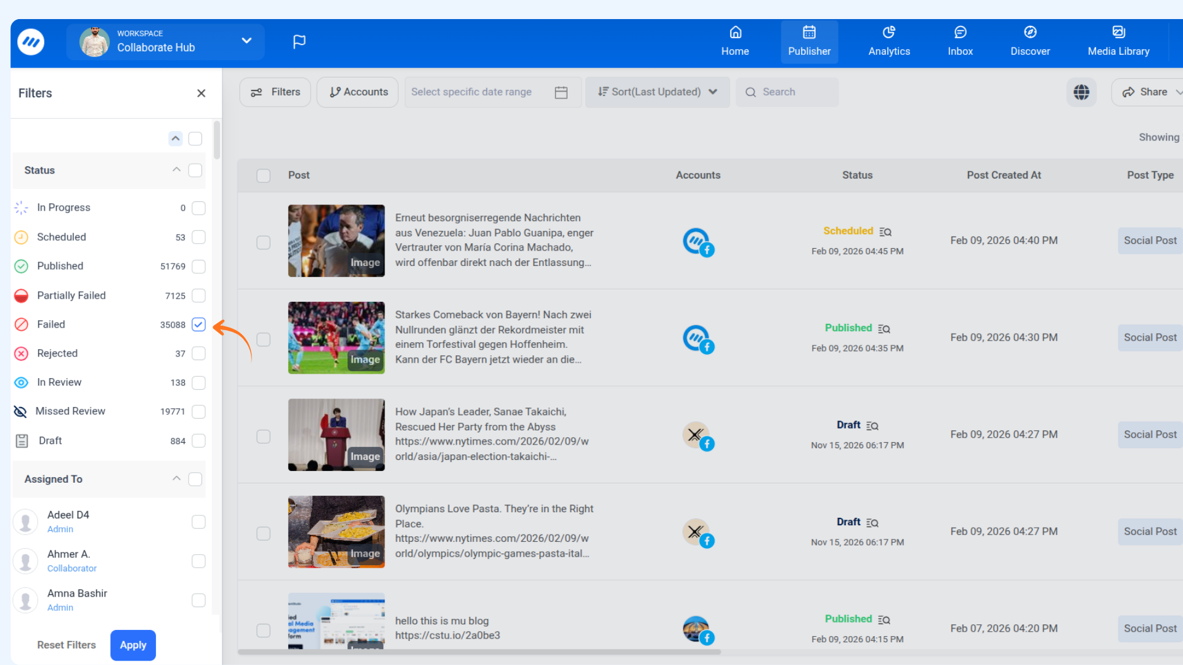
Task: Check the Published status filter checkbox
Action: click(198, 267)
